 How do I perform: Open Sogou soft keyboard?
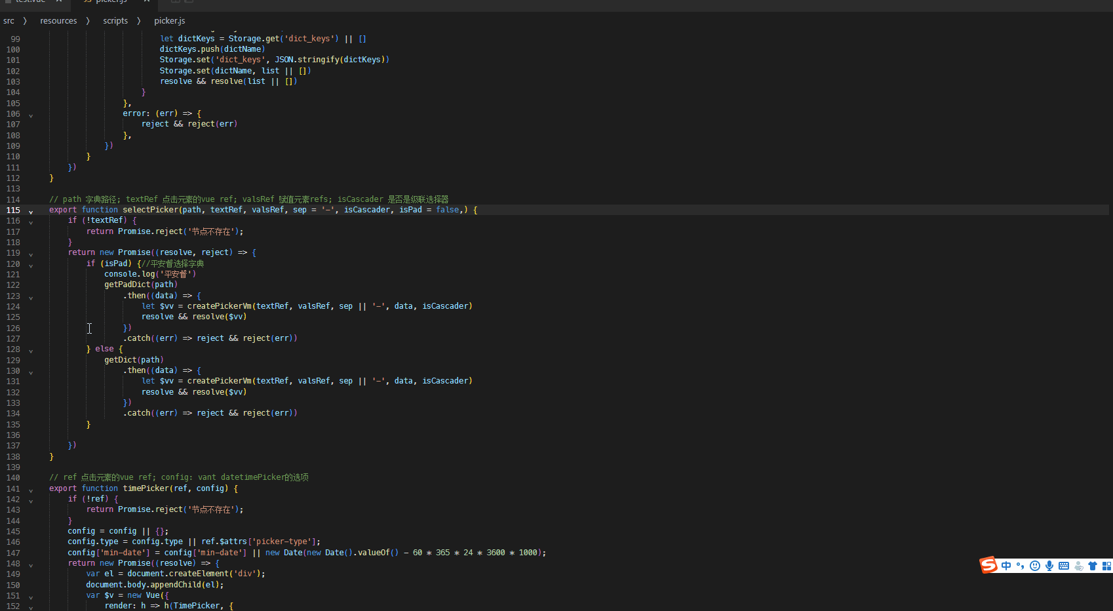tap(1064, 566)
